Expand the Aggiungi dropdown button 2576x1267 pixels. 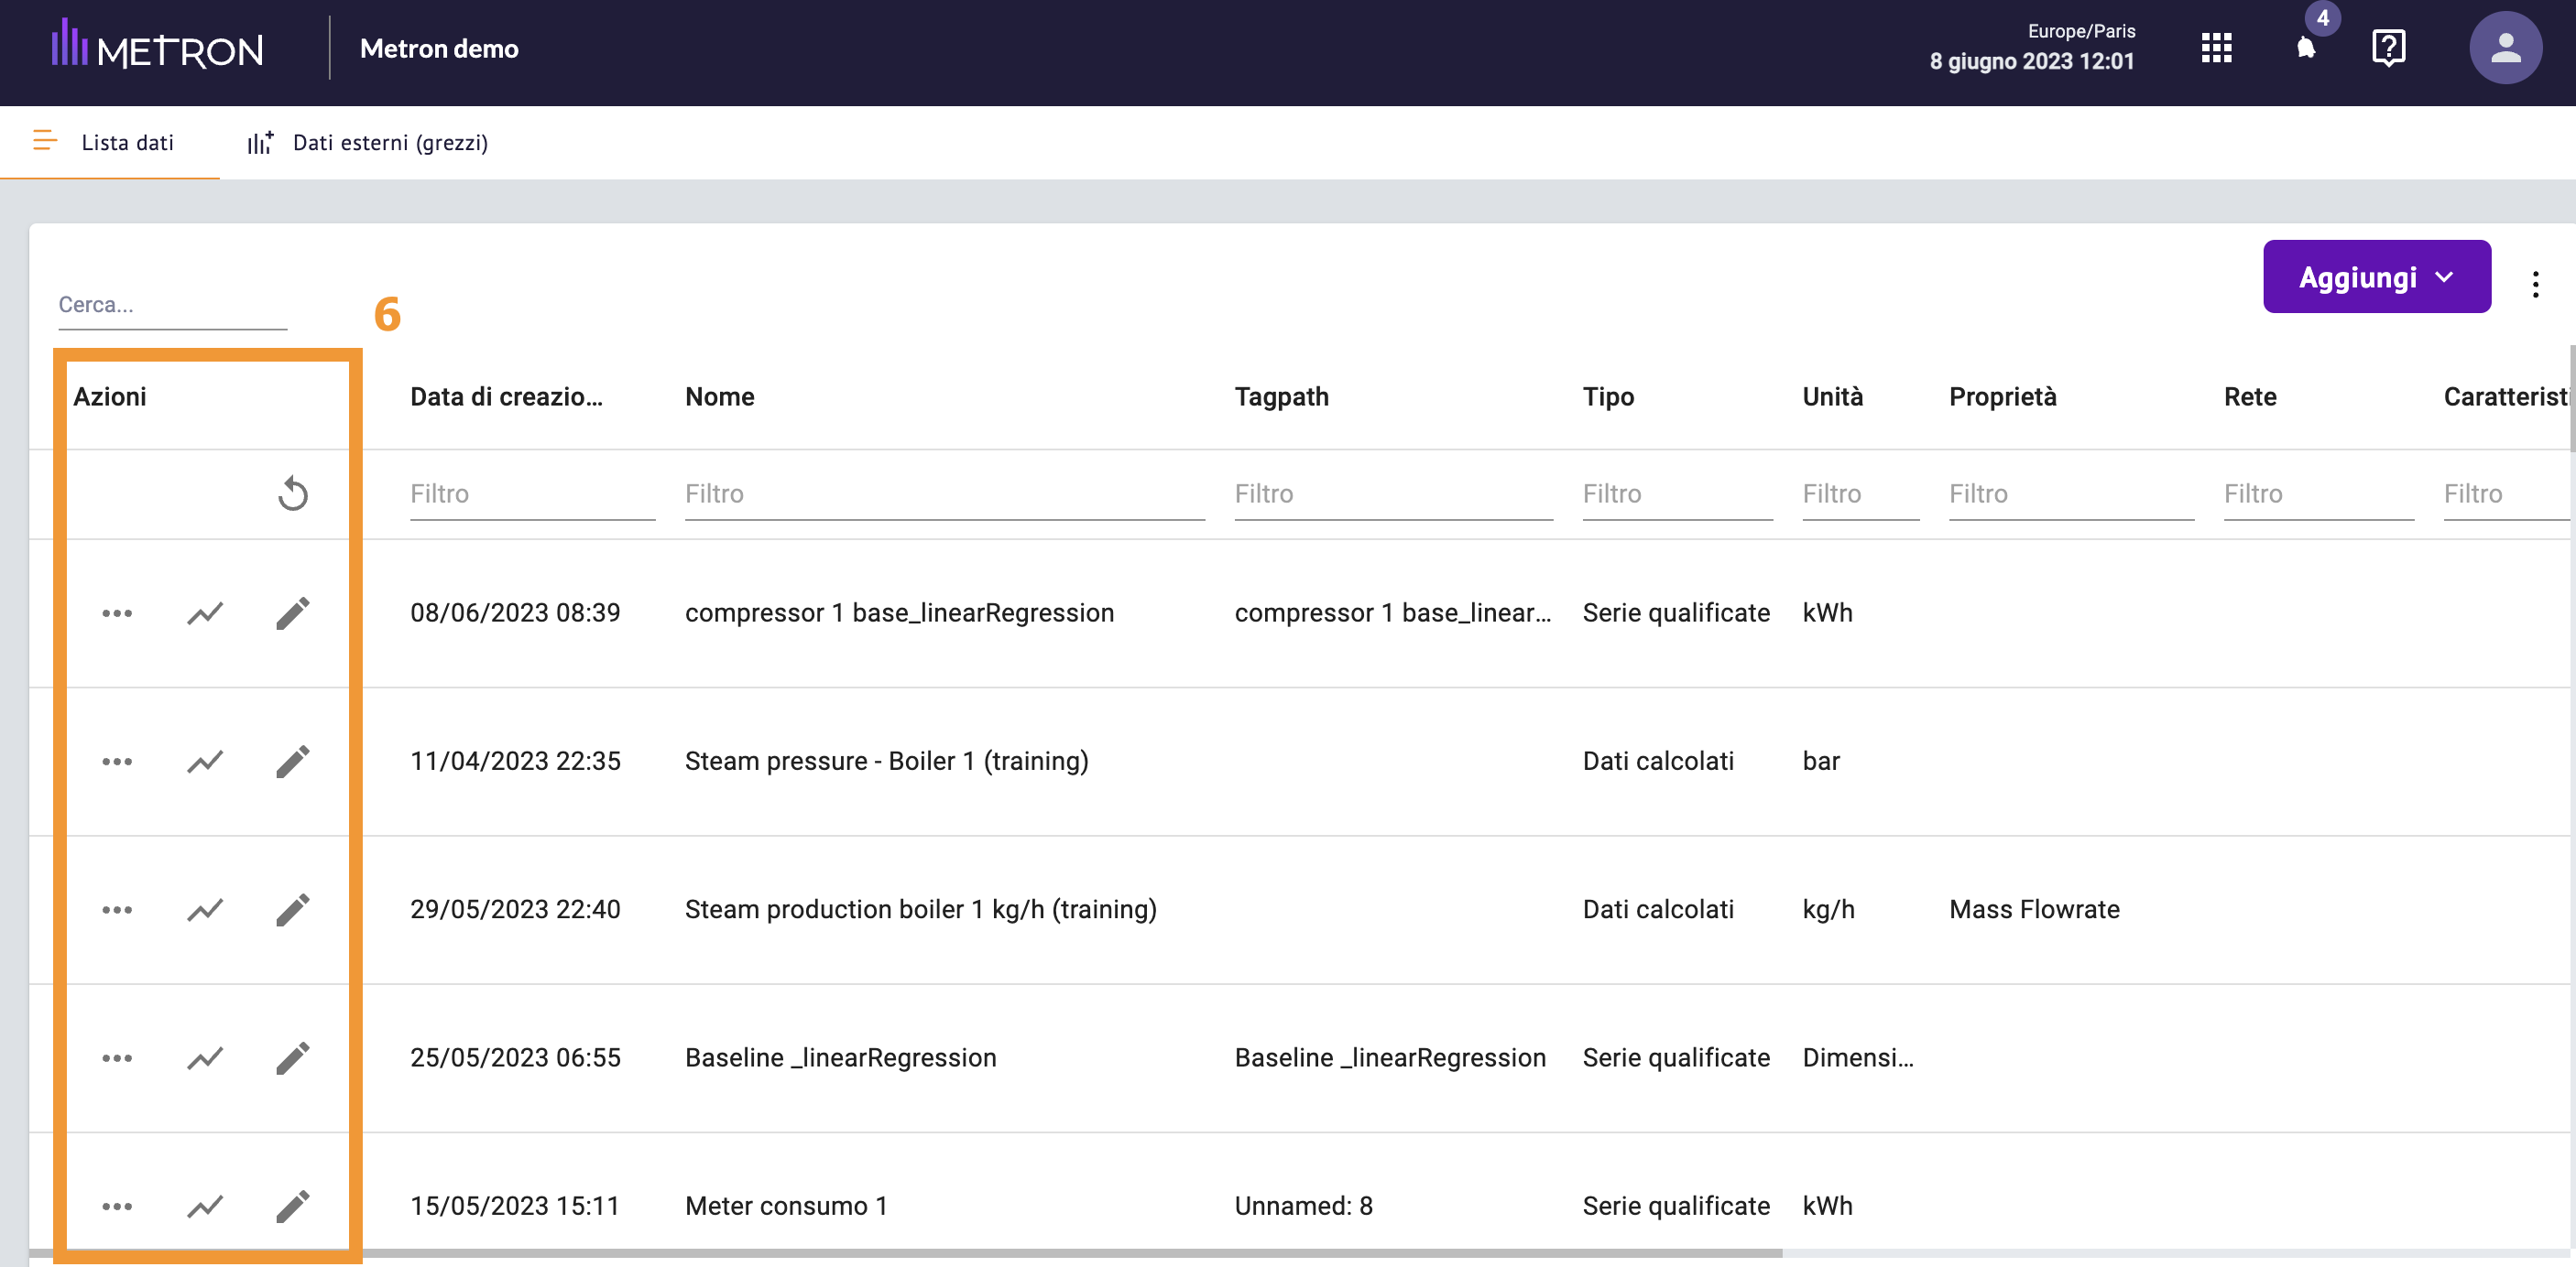click(x=2376, y=276)
